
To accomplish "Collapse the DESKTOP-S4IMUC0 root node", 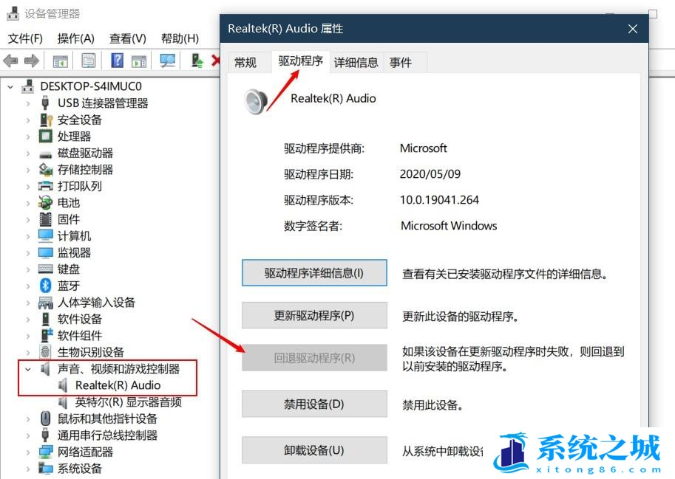I will pos(10,86).
